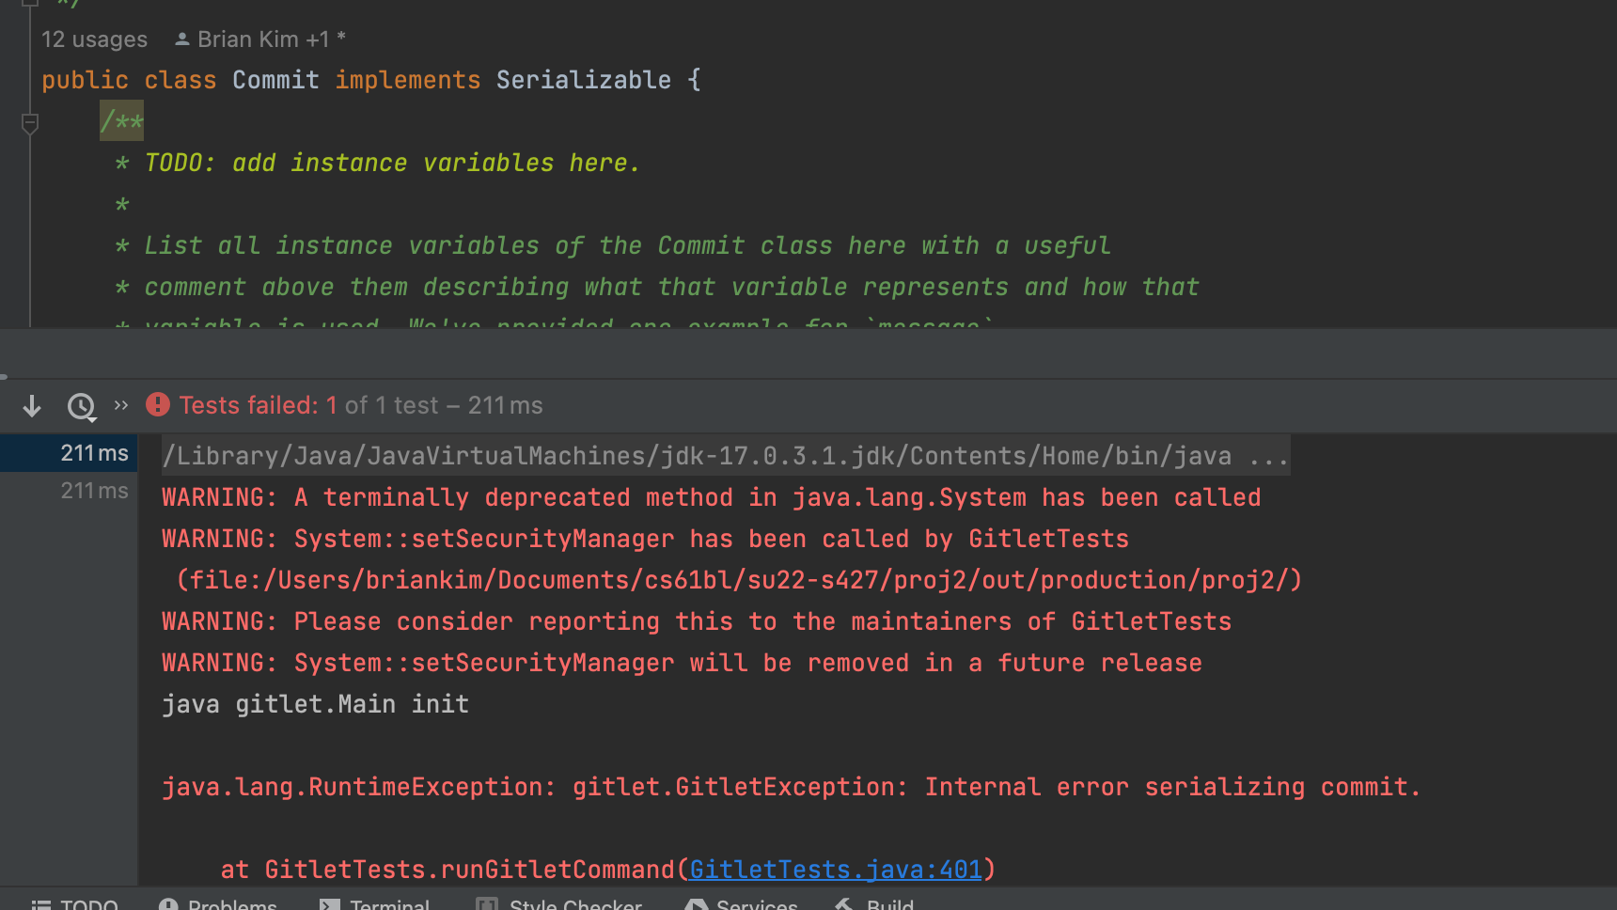The height and width of the screenshot is (910, 1617).
Task: Select the second 211 ms test result row
Action: click(94, 491)
